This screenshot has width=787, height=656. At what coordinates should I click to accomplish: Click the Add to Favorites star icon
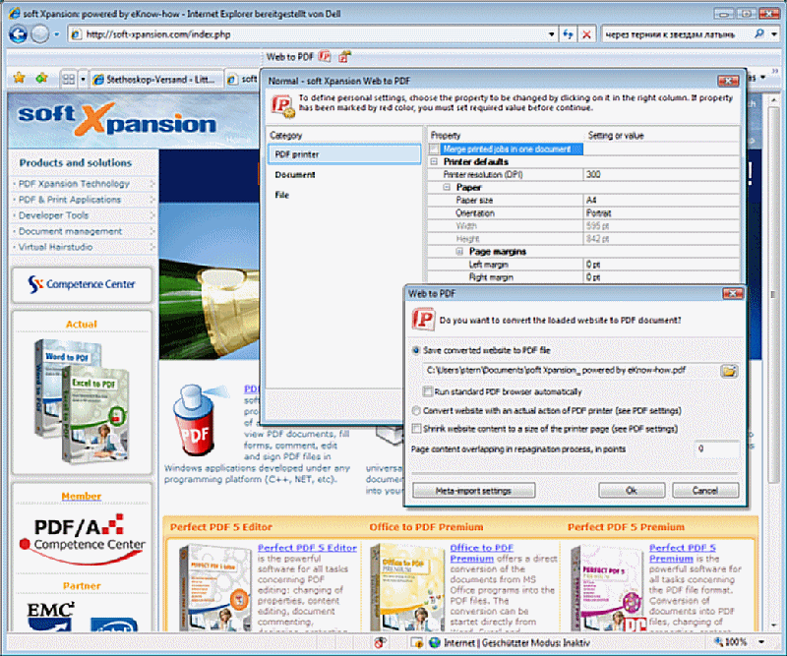[x=41, y=78]
